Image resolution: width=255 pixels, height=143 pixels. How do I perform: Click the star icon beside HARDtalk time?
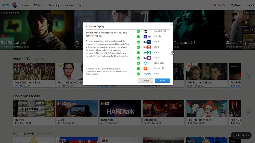coord(102,123)
